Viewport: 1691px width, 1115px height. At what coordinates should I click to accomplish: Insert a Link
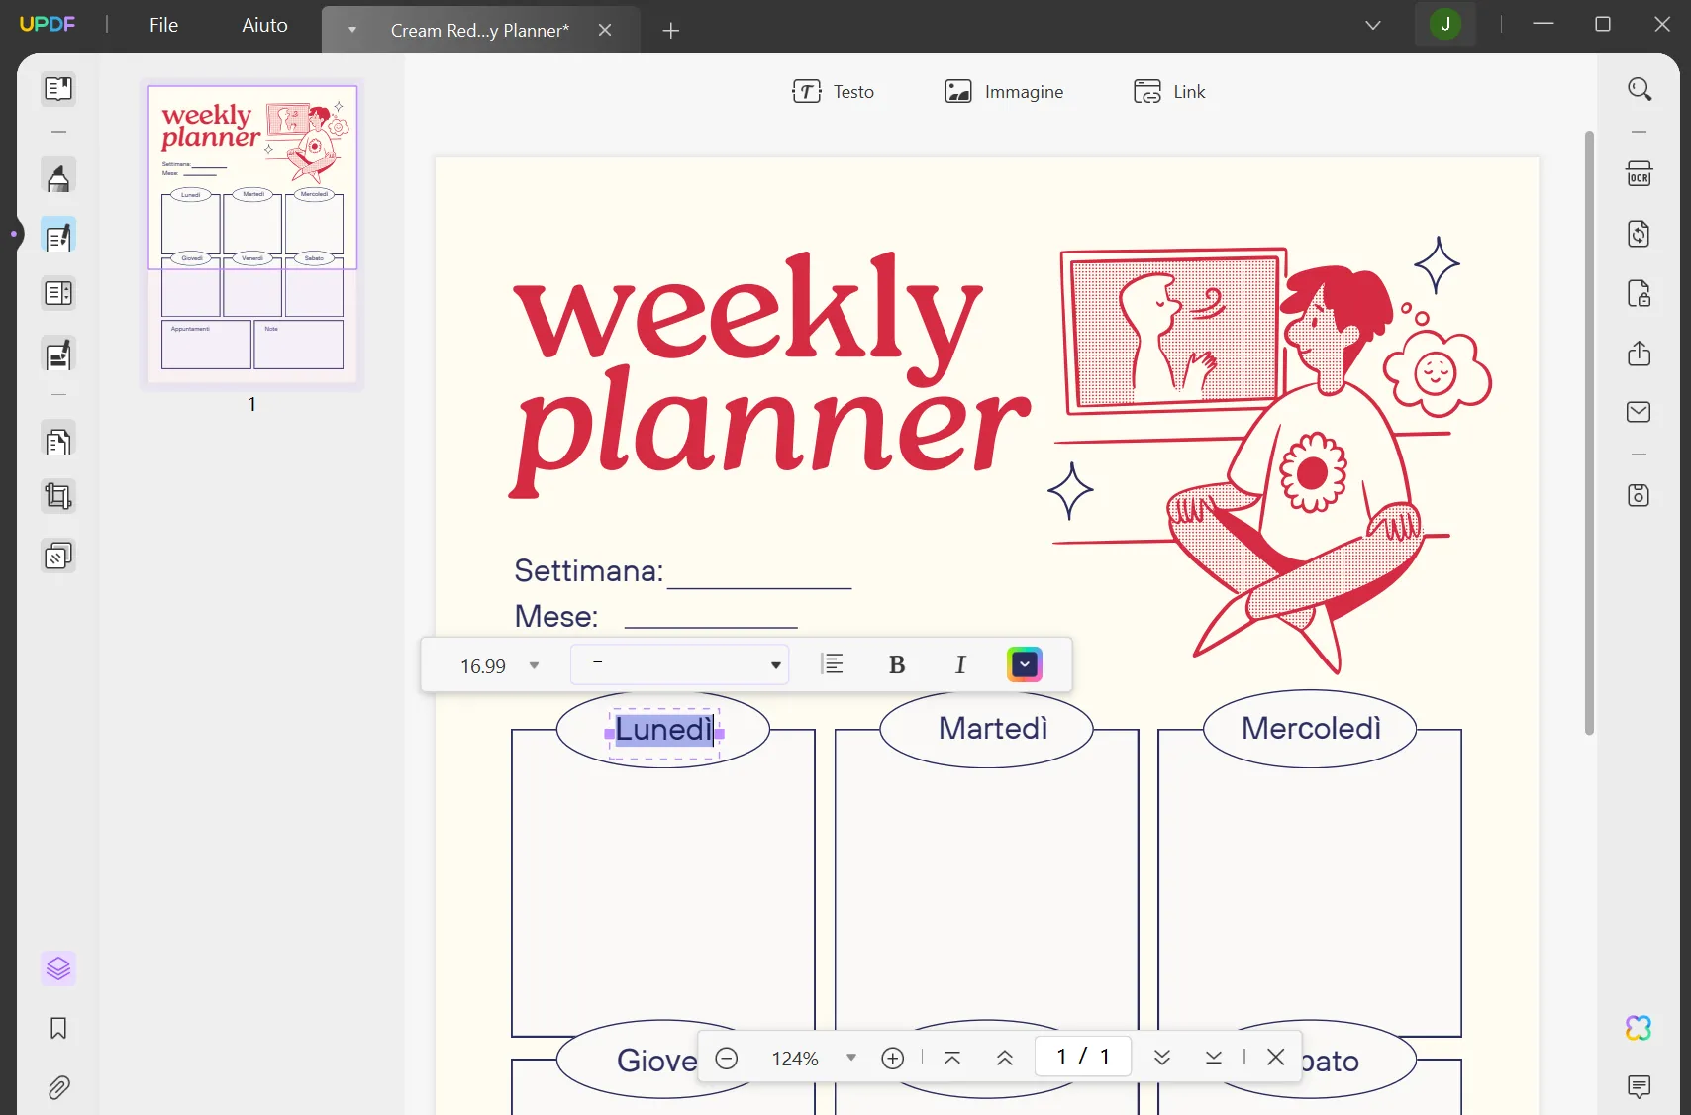(x=1169, y=92)
